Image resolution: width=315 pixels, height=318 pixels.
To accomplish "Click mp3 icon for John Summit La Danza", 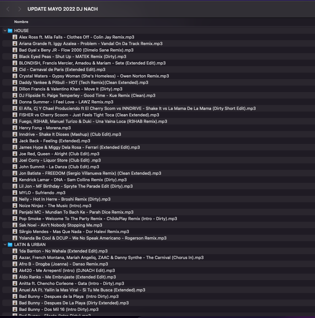I will 15,167.
